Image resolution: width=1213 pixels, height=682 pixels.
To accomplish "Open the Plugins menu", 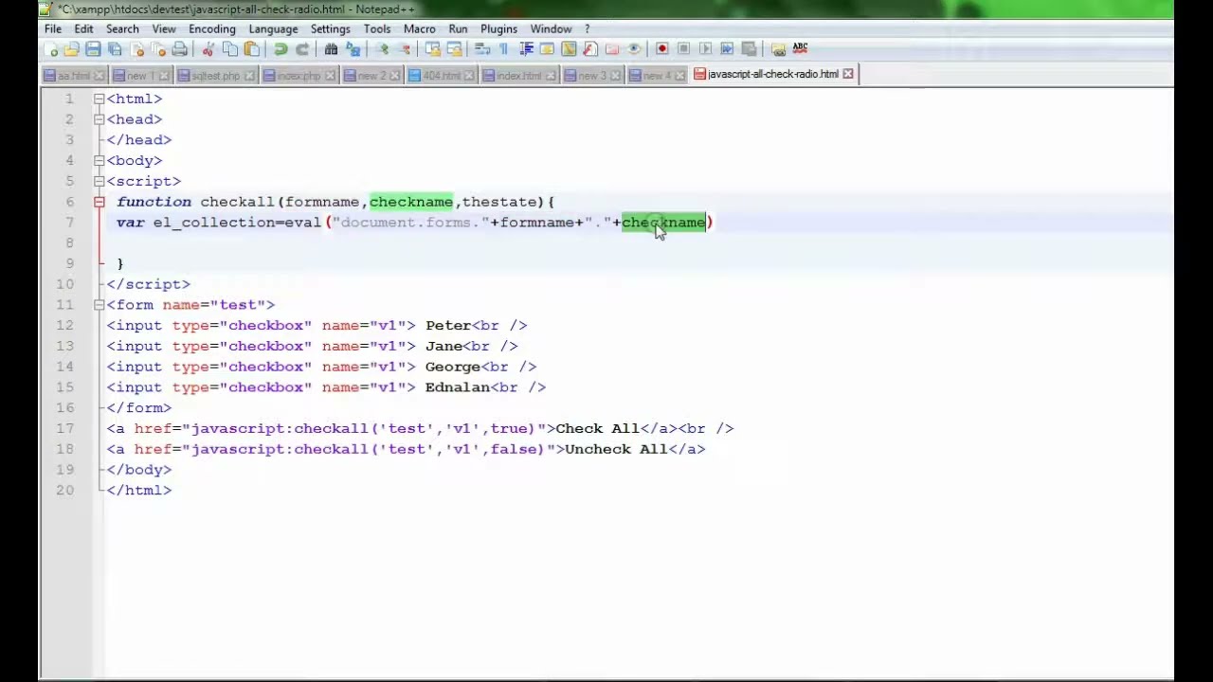I will 498,29.
